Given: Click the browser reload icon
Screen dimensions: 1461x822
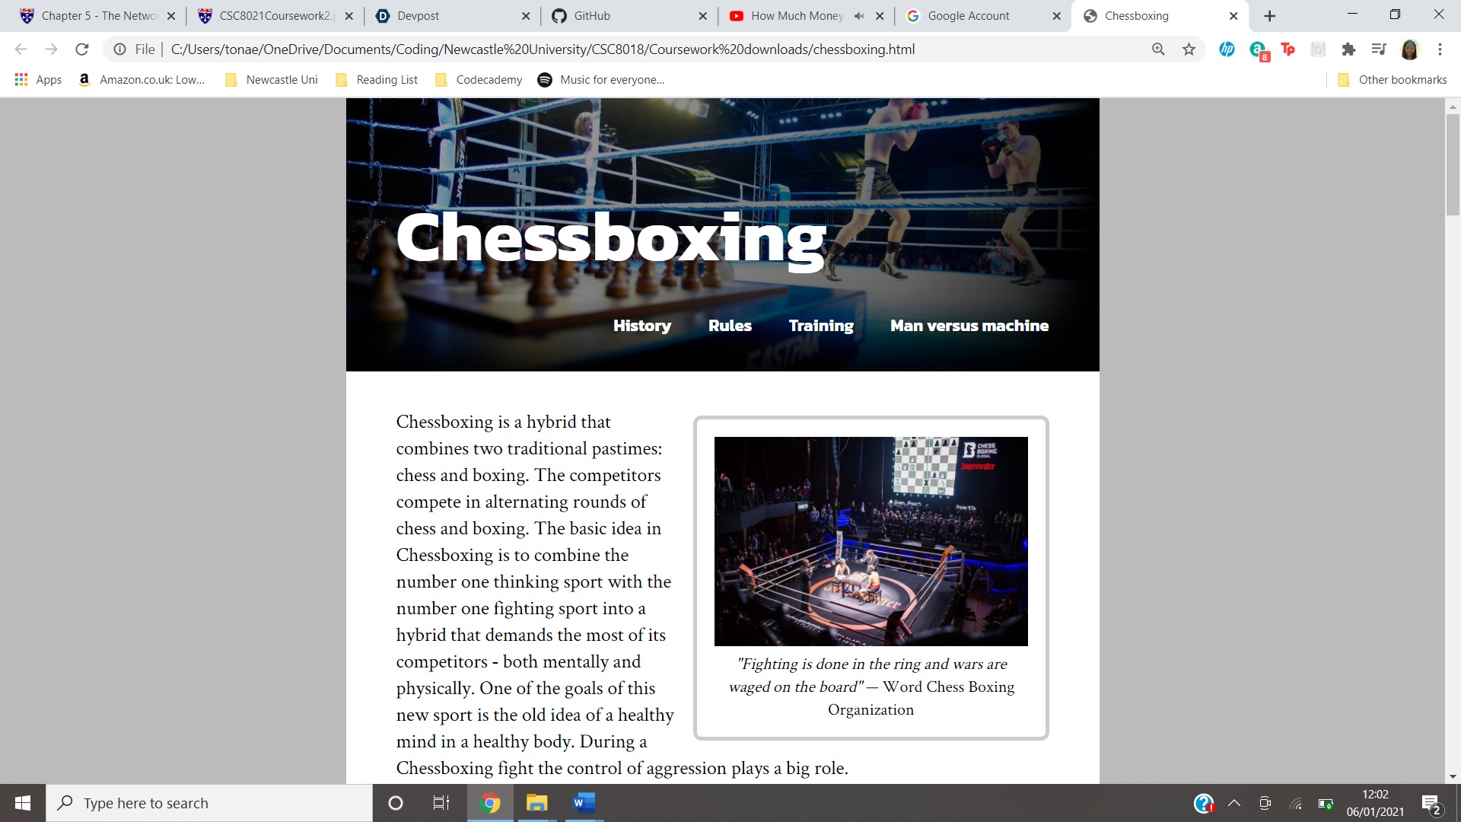Looking at the screenshot, I should point(82,49).
